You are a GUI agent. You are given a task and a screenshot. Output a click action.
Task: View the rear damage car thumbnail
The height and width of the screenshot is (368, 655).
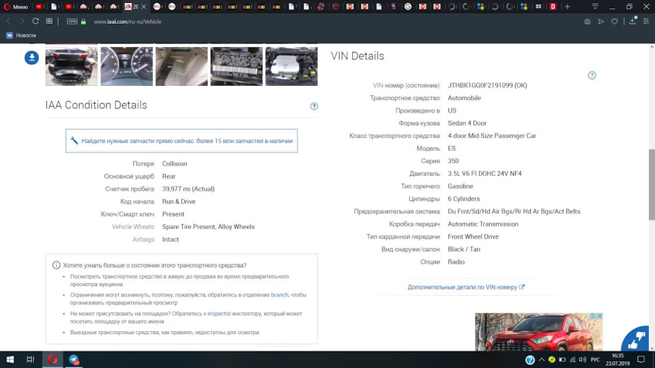[72, 66]
